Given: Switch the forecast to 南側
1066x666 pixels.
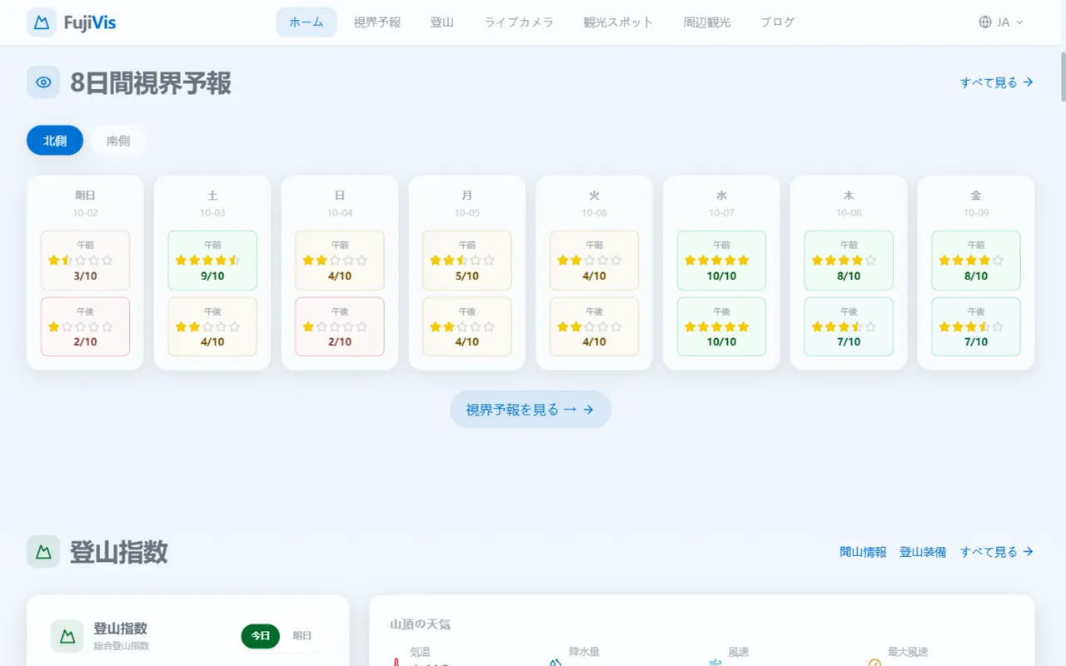Looking at the screenshot, I should (x=118, y=141).
